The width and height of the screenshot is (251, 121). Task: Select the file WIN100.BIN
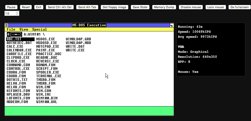coord(47,98)
